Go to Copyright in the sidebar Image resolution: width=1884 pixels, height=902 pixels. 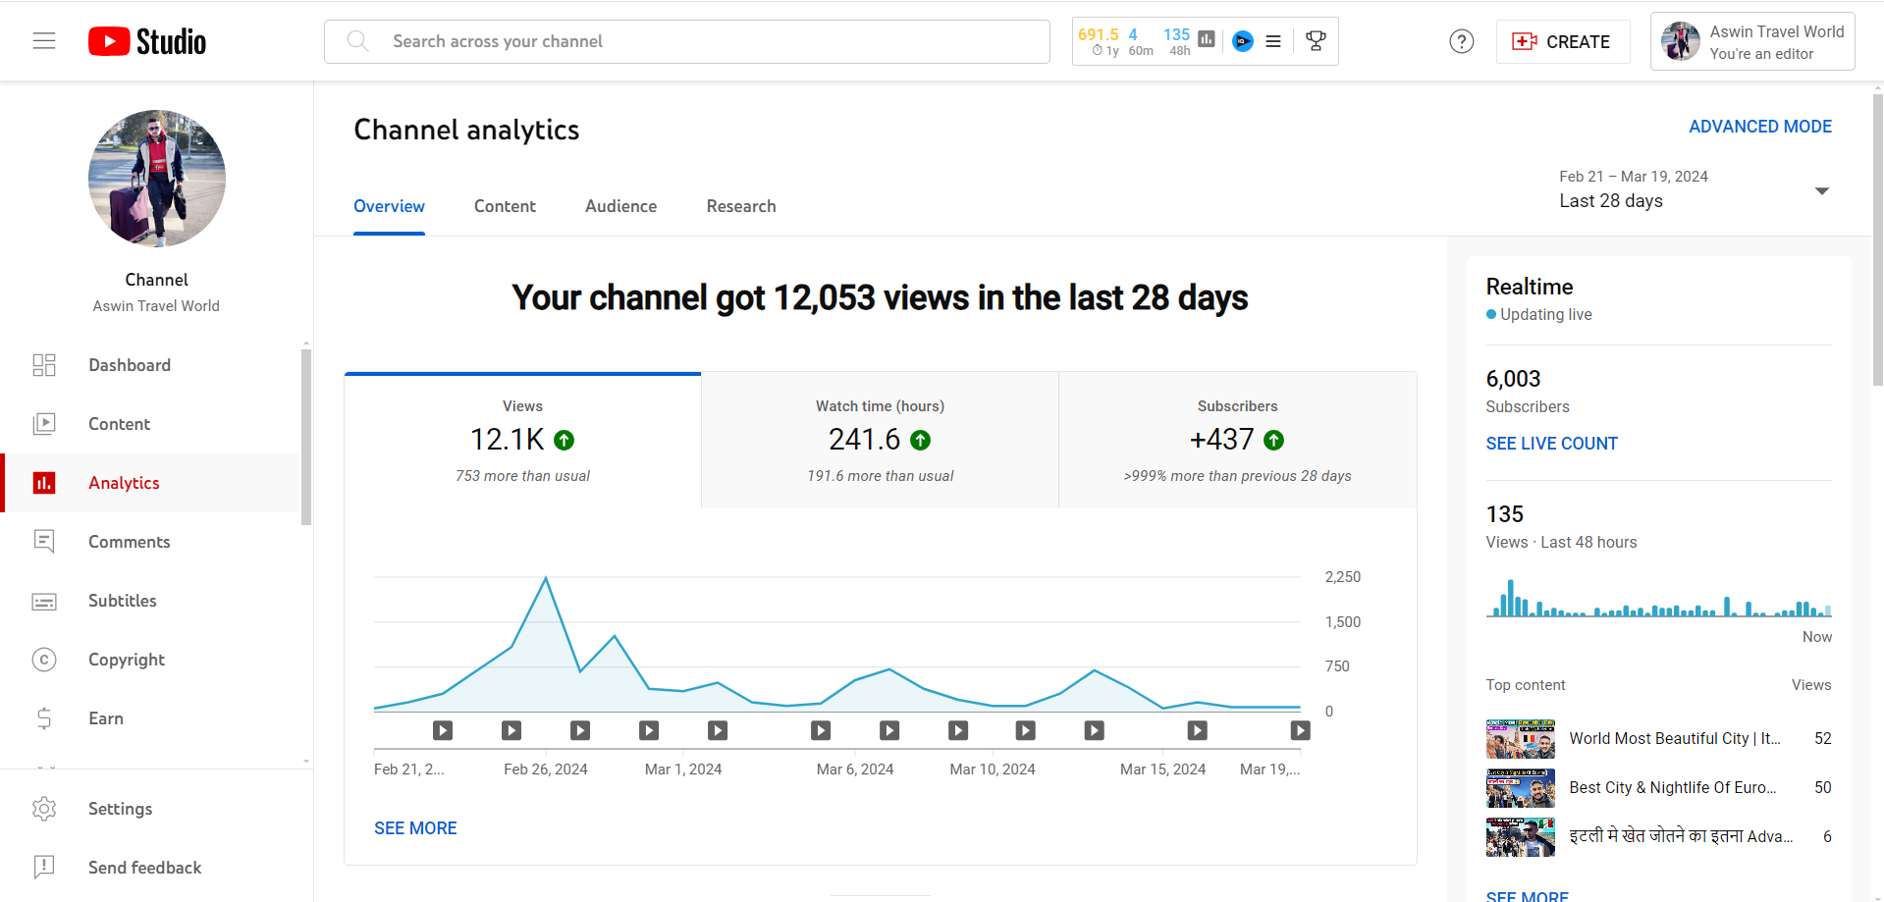126,660
